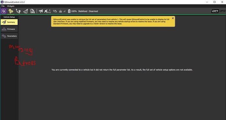Select the Summary setup button
This screenshot has width=226, height=120.
tap(9, 22)
